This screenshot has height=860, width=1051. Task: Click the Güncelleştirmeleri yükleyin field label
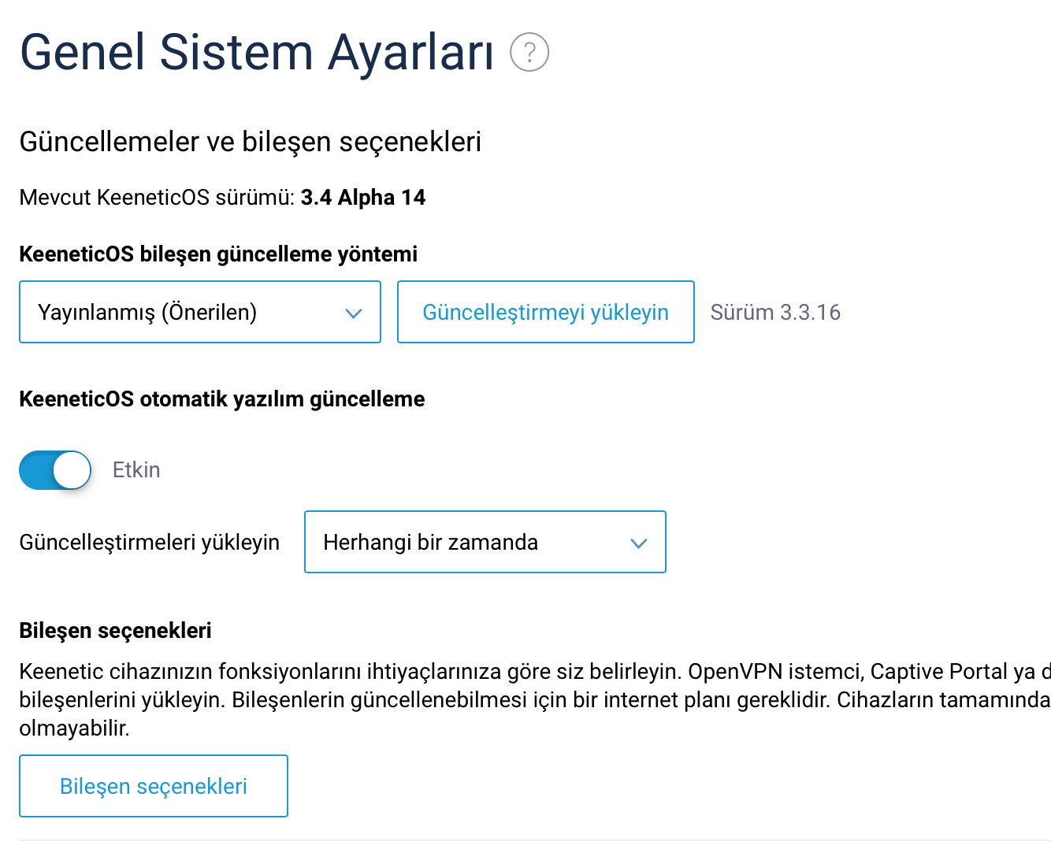pyautogui.click(x=150, y=543)
